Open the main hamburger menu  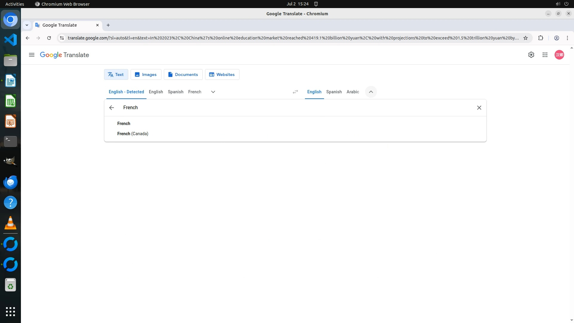31,55
